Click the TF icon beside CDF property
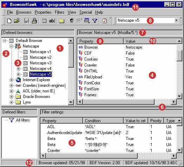This screenshot has height=167, width=184. pos(81,53)
